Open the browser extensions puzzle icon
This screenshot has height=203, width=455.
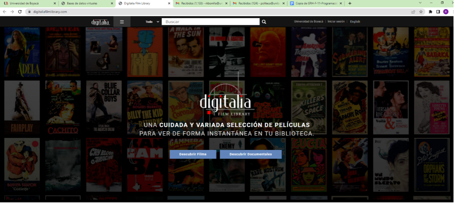[x=431, y=11]
